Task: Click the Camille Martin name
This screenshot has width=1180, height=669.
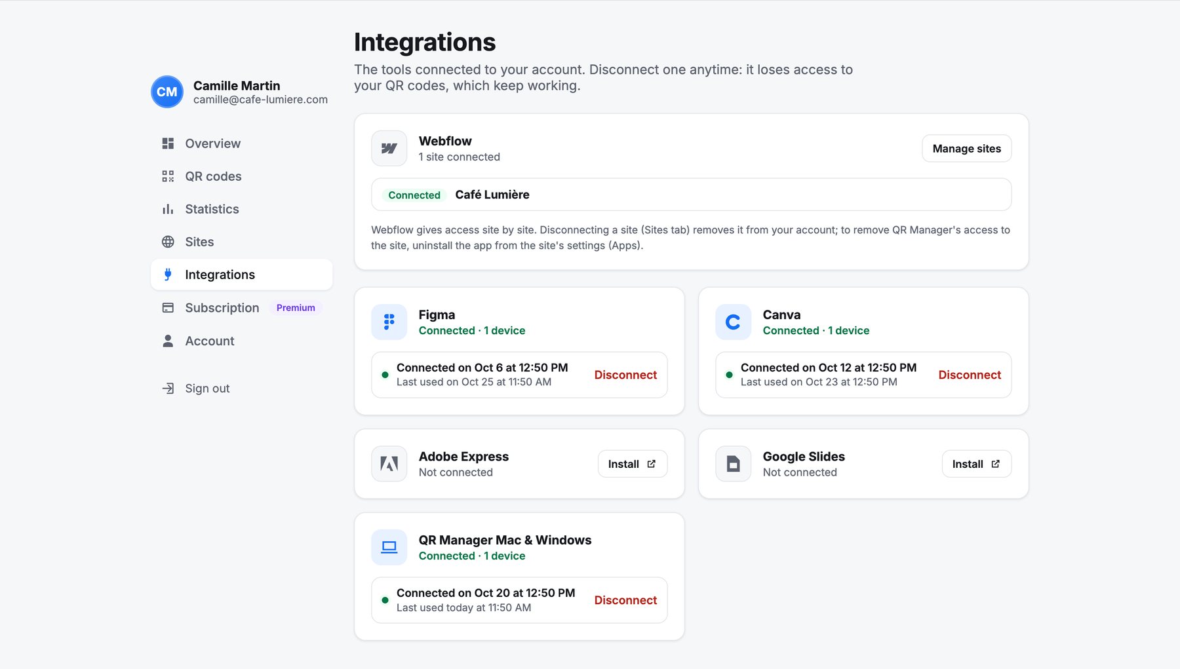Action: 237,86
